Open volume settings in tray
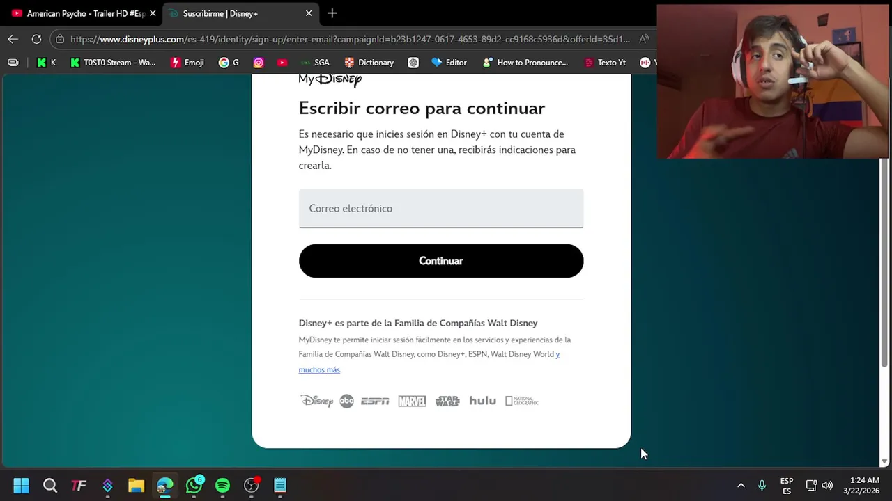 [x=827, y=485]
